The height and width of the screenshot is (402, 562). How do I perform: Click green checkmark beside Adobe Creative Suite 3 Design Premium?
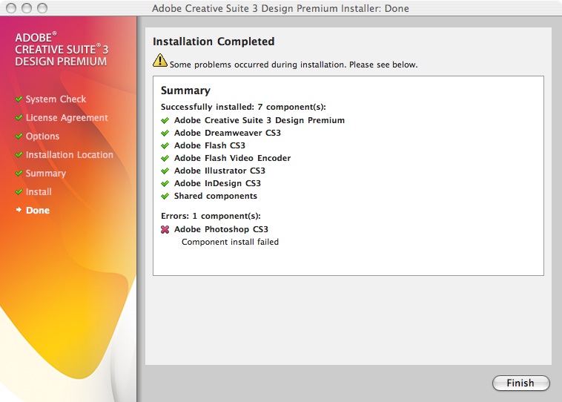(x=165, y=120)
